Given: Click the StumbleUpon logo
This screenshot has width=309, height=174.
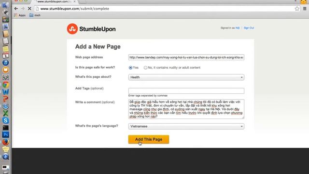Looking at the screenshot, I should pos(91,29).
